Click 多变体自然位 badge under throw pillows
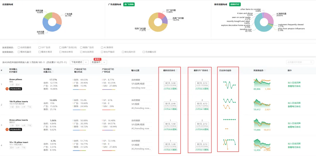316x158 pixels. coord(16,89)
